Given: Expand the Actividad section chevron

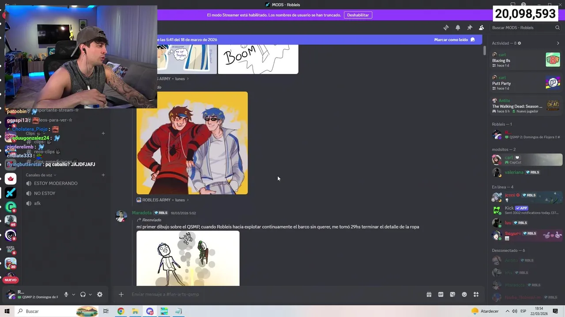Looking at the screenshot, I should click(558, 43).
